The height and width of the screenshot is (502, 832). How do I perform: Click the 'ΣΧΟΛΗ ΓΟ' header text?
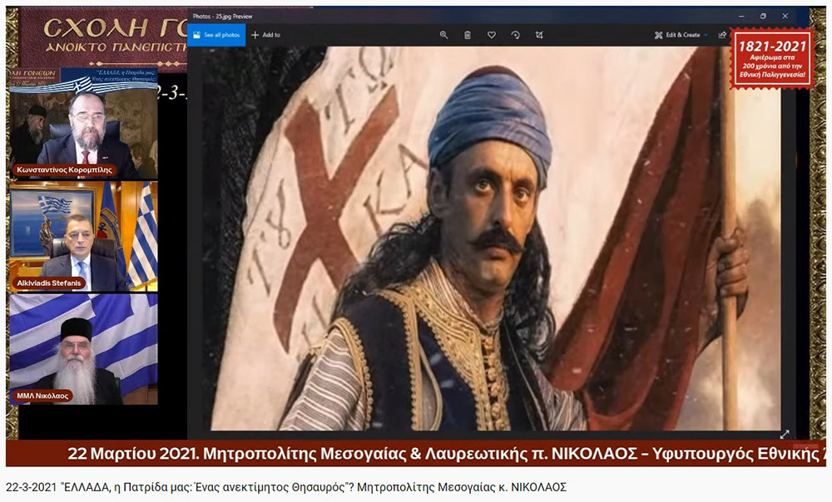pos(115,28)
